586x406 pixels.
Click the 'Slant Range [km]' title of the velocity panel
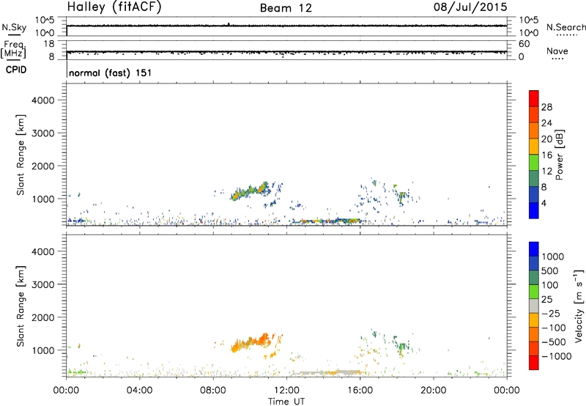[21, 306]
